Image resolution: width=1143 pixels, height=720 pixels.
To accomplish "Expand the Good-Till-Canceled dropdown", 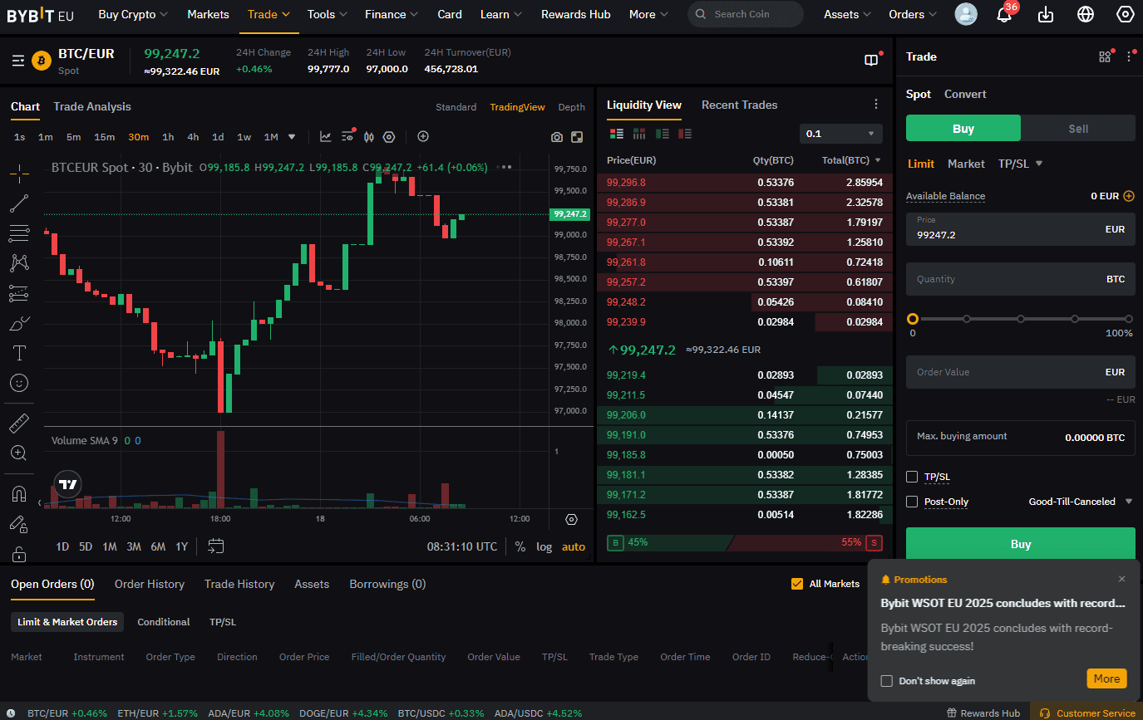I will (x=1081, y=502).
